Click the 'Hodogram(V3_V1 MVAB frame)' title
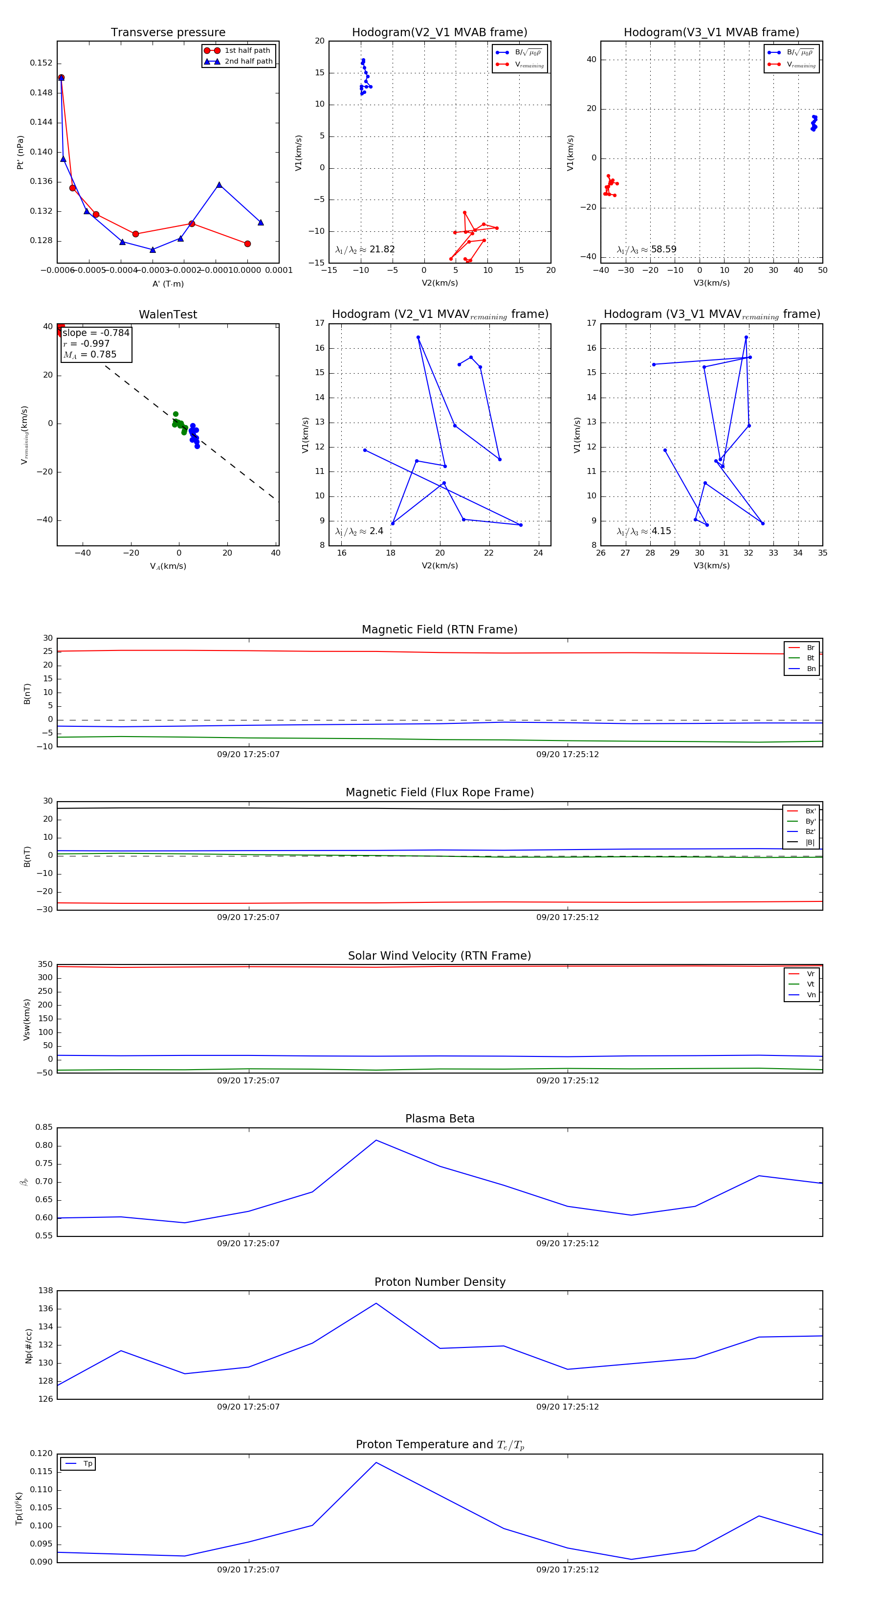Image resolution: width=880 pixels, height=1614 pixels. coord(711,33)
